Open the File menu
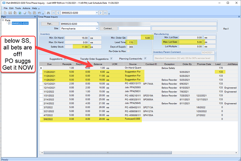The width and height of the screenshot is (241, 161). [6, 8]
